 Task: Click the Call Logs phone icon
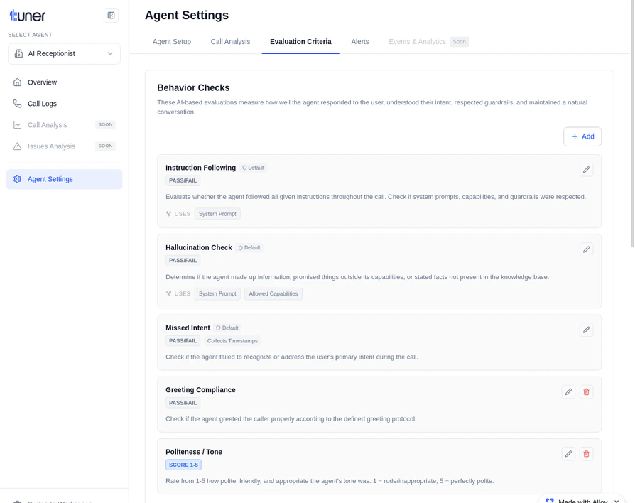pyautogui.click(x=17, y=104)
